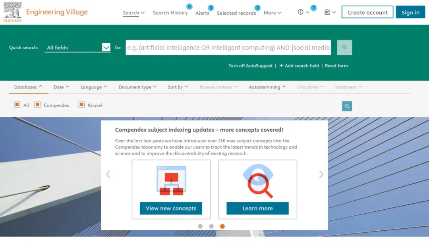Click Create account button
429x241 pixels.
[367, 12]
